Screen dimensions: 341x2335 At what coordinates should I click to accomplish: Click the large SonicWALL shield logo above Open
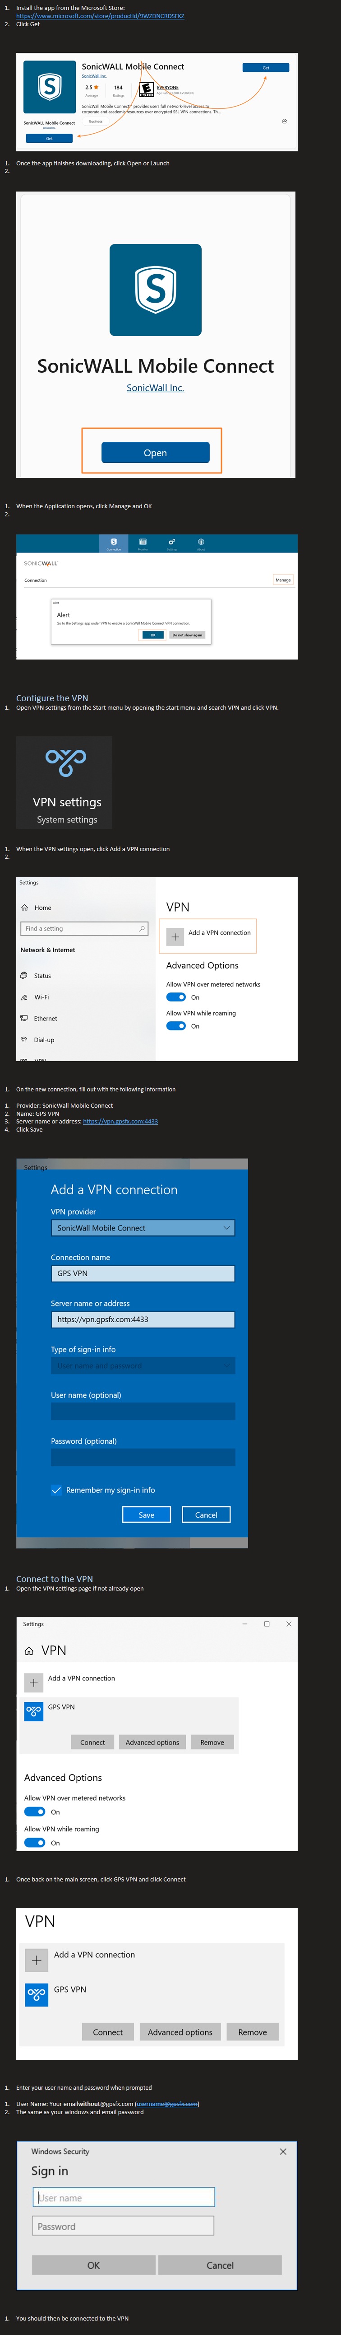(156, 290)
